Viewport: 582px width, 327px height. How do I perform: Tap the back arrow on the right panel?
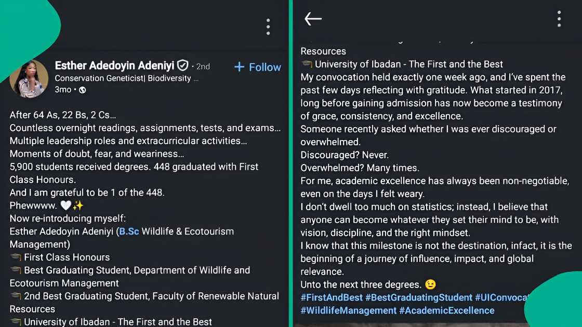pos(313,19)
